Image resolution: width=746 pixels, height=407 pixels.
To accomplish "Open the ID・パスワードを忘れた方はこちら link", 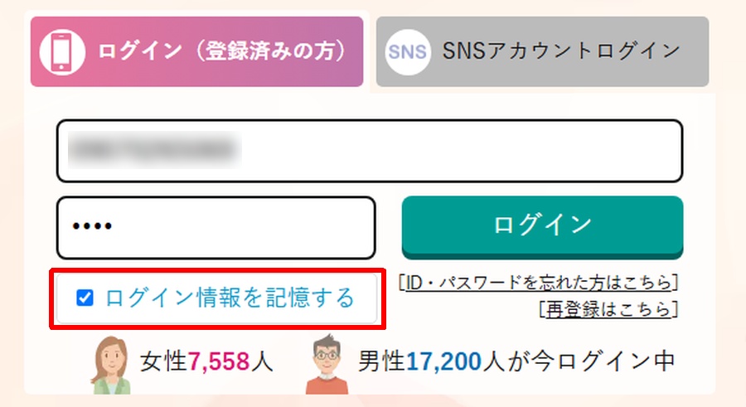I will (539, 283).
